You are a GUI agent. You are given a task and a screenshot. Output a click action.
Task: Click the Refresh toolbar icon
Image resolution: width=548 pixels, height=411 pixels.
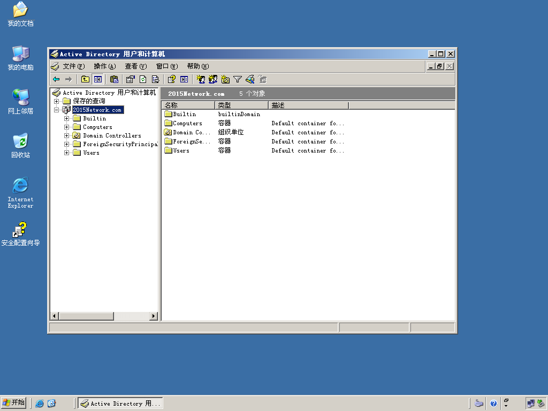coord(143,79)
